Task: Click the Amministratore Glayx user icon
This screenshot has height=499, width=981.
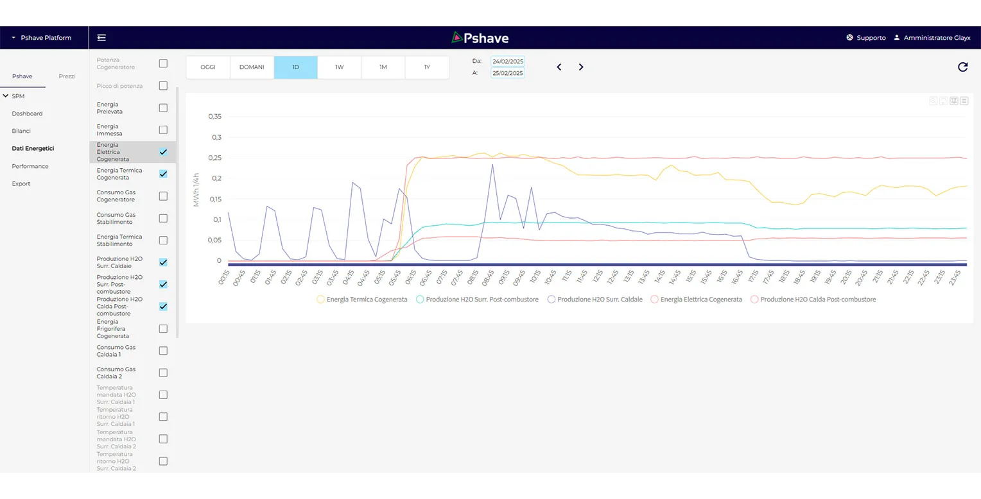Action: pos(897,38)
